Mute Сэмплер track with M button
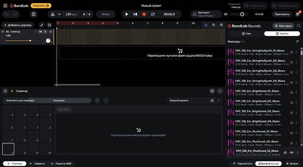Viewport: 303px width, 167px height. 40,32
